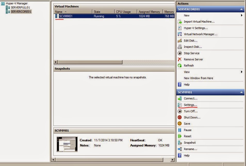Screen dimensions: 246x166
Task: Open SCVMM01 Settings link
Action: 190,105
